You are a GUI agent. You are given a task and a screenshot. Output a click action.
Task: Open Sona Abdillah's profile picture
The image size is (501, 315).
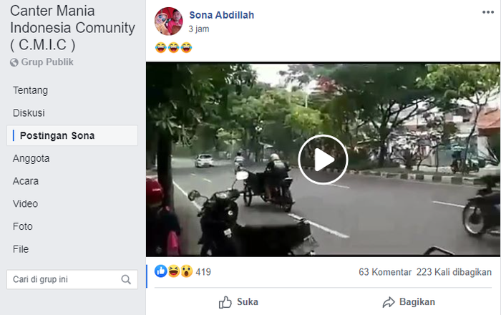[x=168, y=21]
